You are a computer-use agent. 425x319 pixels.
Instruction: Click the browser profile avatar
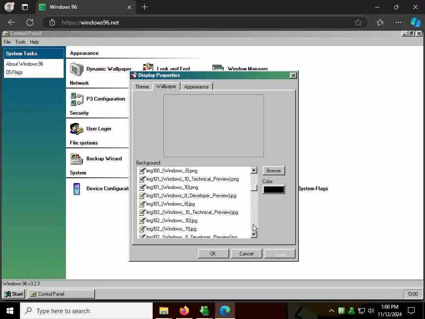[9, 7]
